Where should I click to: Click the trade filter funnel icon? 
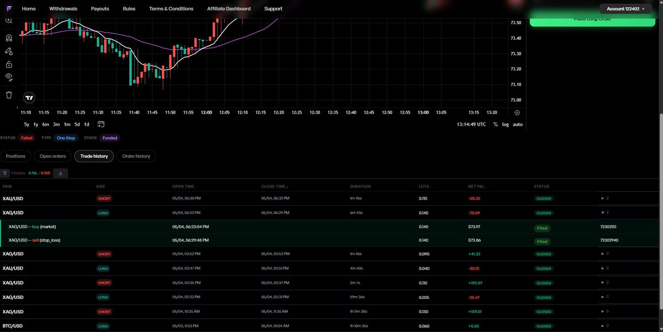point(4,173)
